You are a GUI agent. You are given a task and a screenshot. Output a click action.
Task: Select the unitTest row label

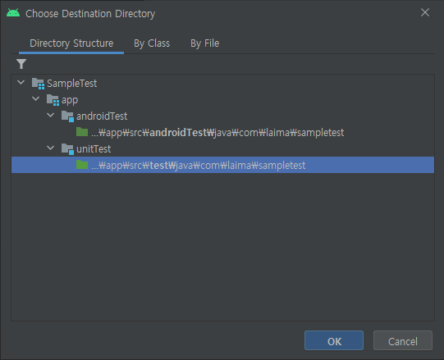pyautogui.click(x=94, y=149)
